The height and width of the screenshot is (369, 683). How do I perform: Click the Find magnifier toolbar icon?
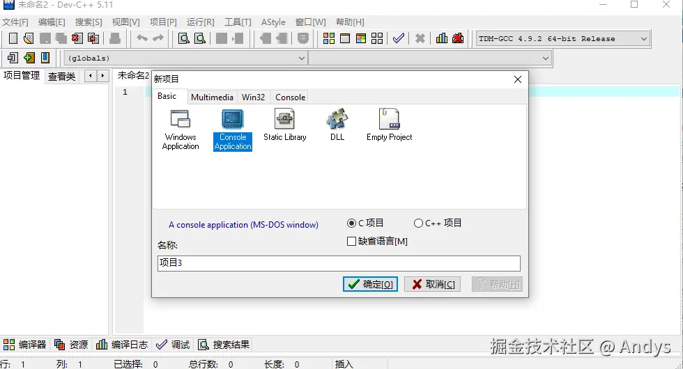pos(184,38)
